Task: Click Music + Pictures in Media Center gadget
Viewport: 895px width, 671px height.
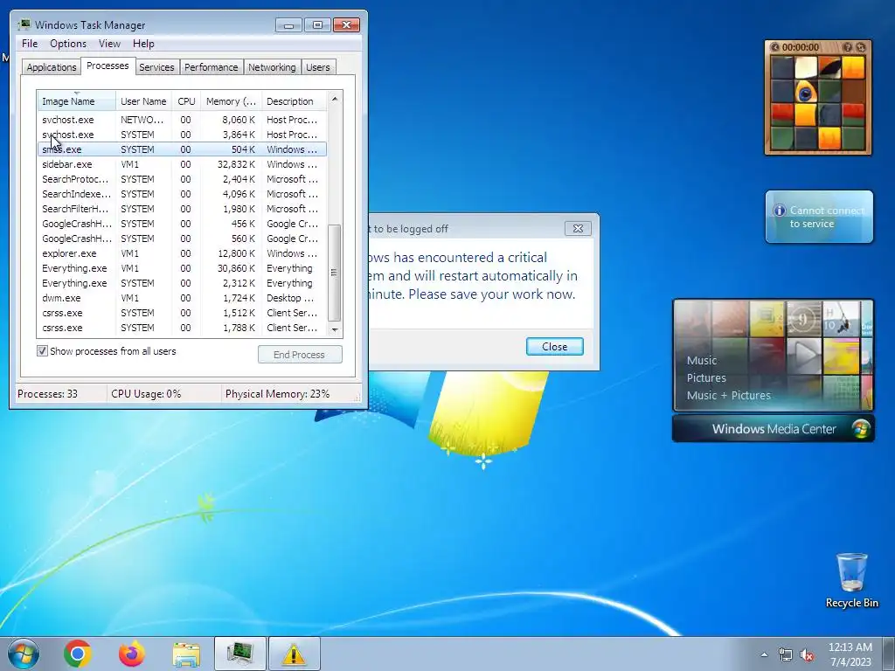Action: [x=728, y=396]
